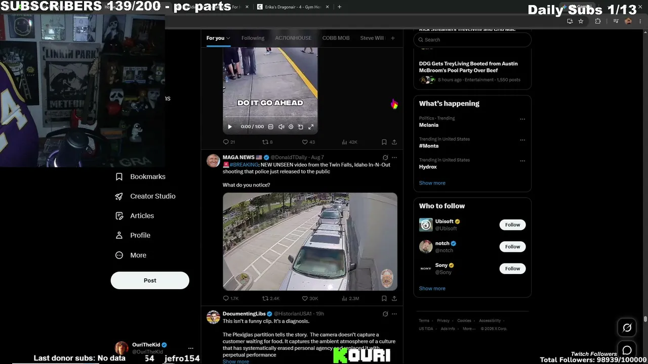This screenshot has width=648, height=364.
Task: Open more options for Melania trend
Action: (522, 119)
